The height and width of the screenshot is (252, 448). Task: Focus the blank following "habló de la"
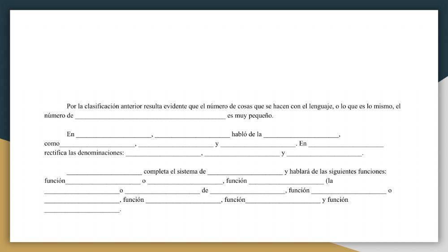coord(302,135)
